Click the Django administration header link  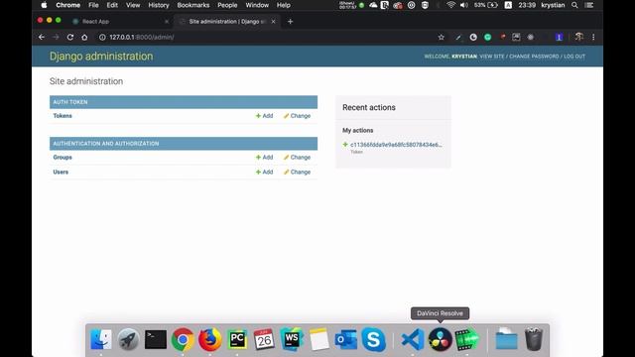101,57
